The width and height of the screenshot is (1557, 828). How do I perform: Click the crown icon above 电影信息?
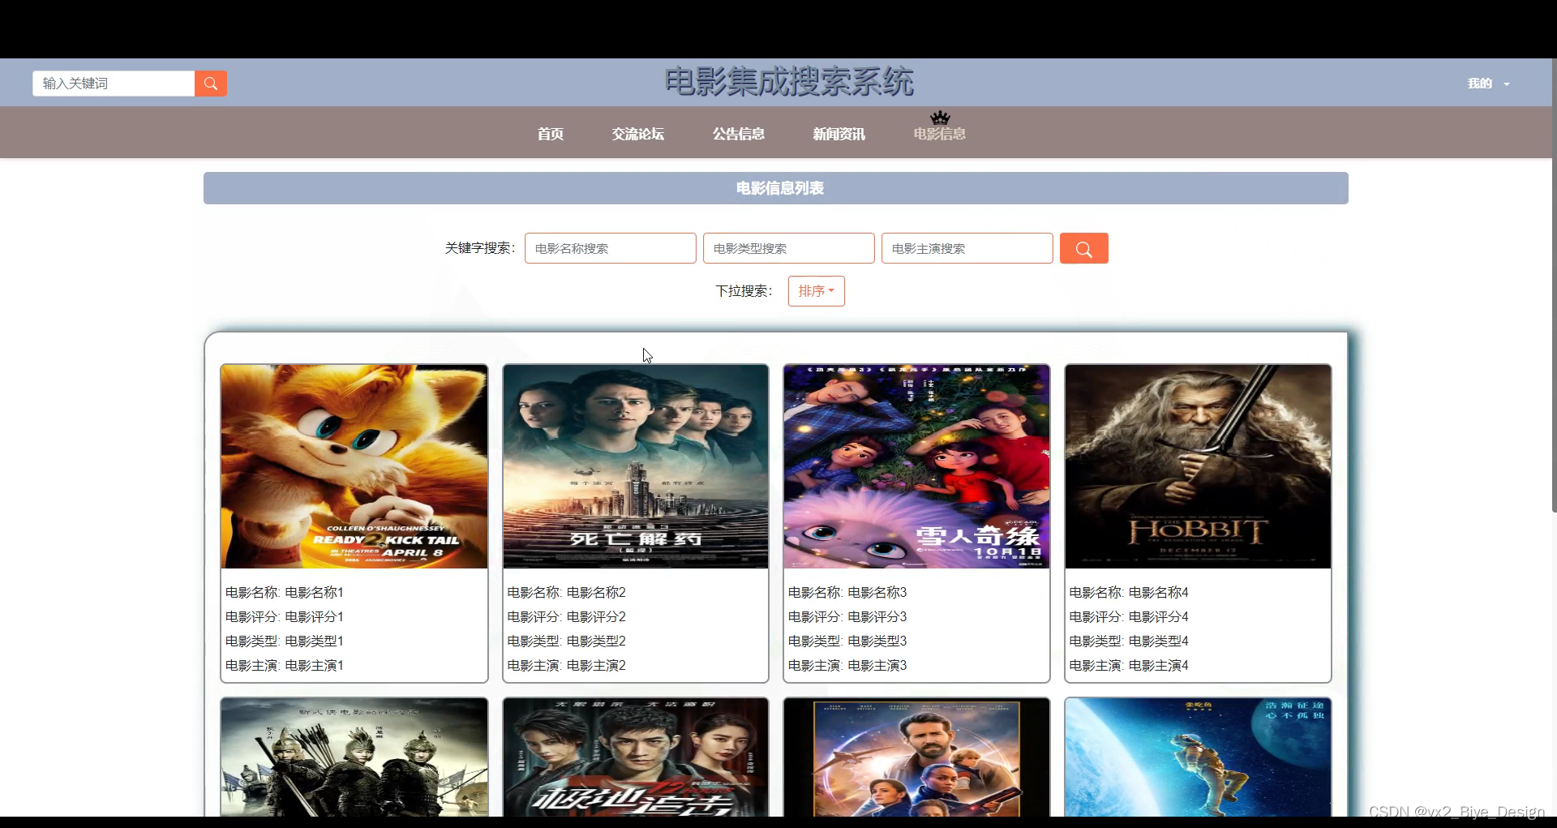[x=940, y=118]
